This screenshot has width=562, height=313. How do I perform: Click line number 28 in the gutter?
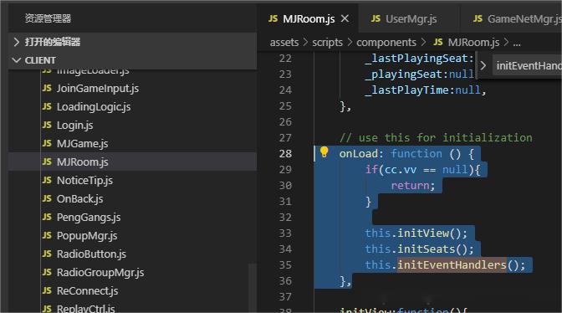click(285, 154)
